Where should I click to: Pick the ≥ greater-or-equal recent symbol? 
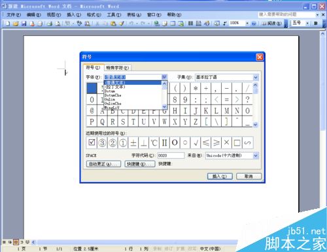click(216, 143)
